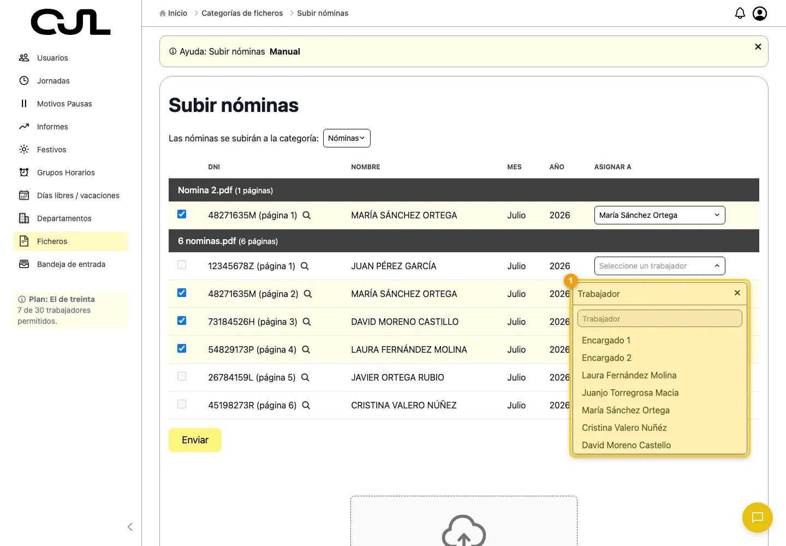Preview 73184526H page 3 with magnifier icon
This screenshot has height=546, width=786.
pyautogui.click(x=307, y=322)
